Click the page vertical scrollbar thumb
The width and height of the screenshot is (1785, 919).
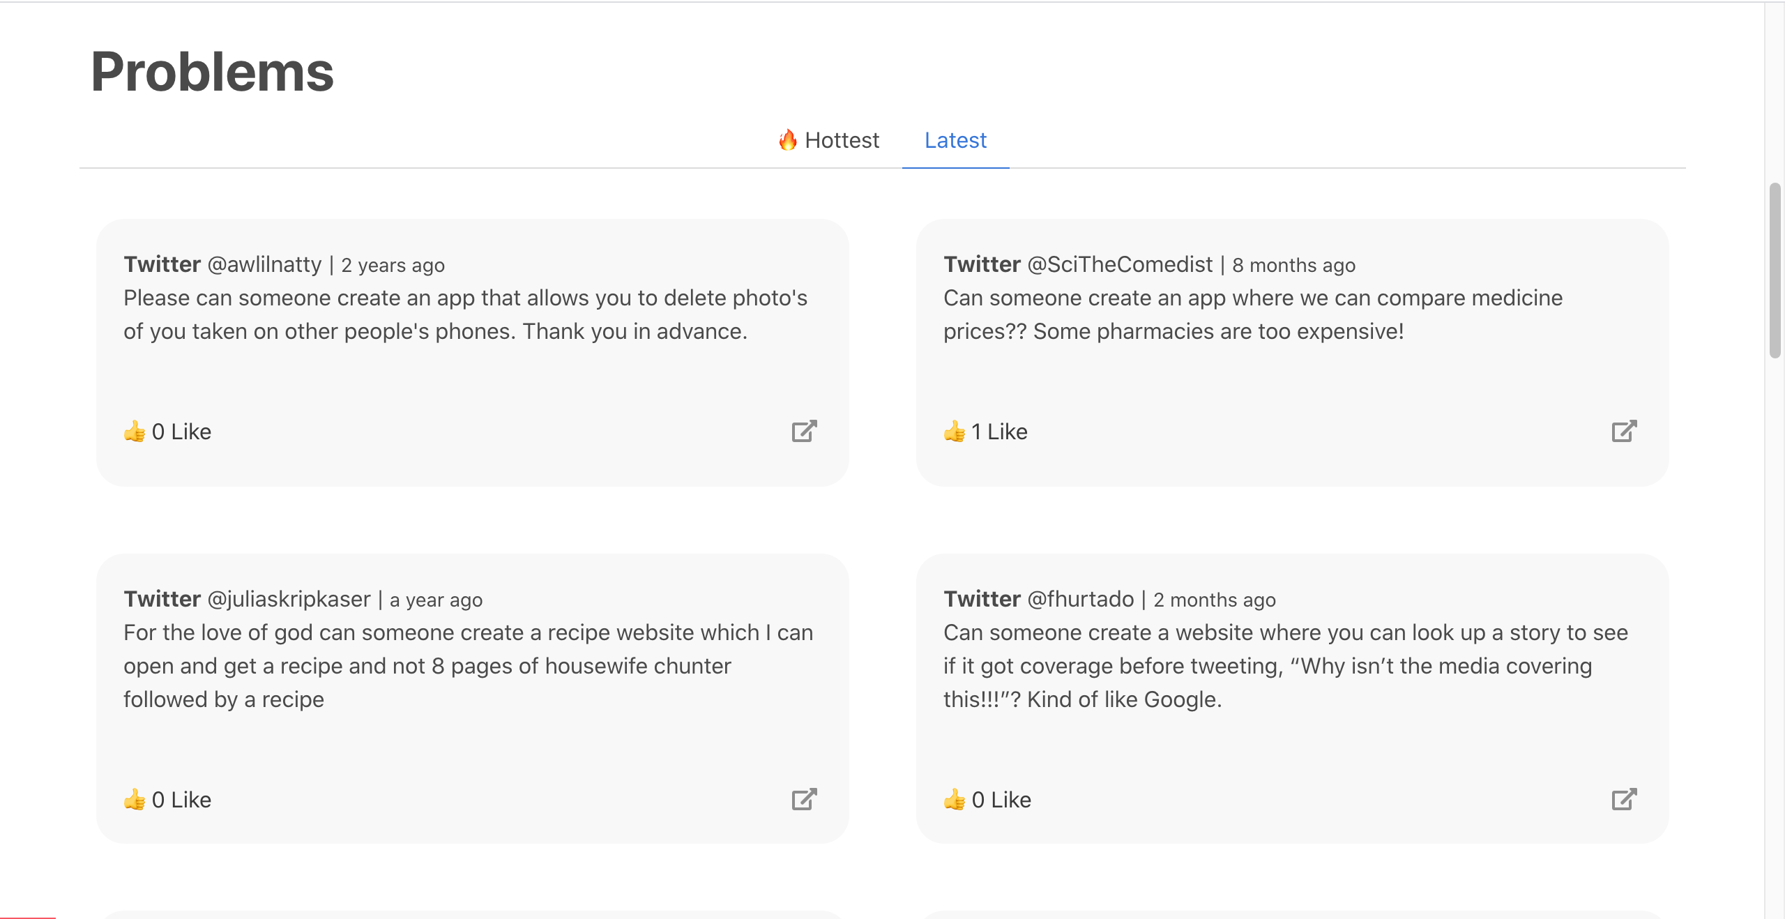click(1775, 271)
